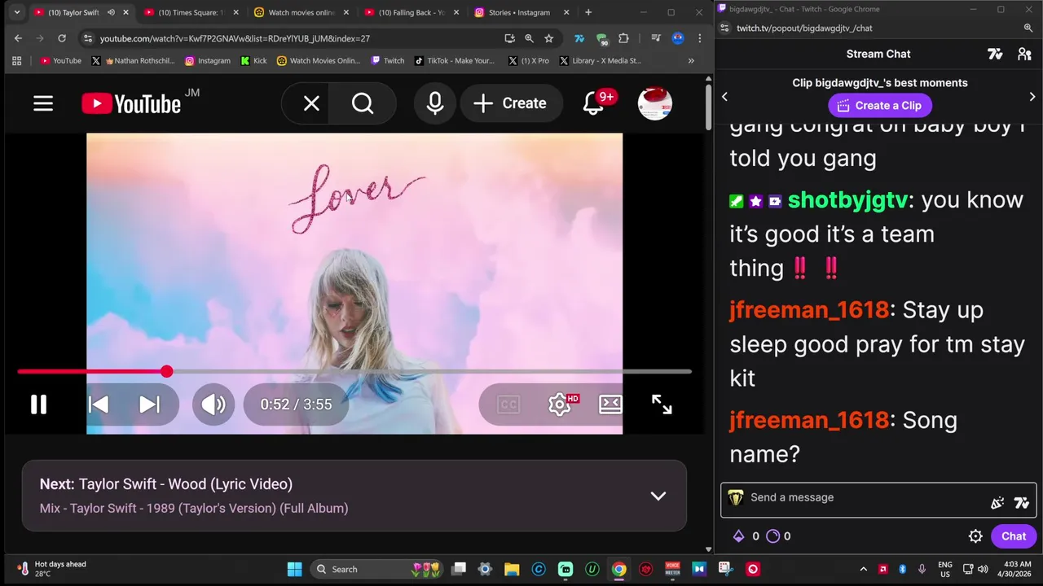Viewport: 1043px width, 586px height.
Task: Send message with the Chat button
Action: (x=1014, y=536)
